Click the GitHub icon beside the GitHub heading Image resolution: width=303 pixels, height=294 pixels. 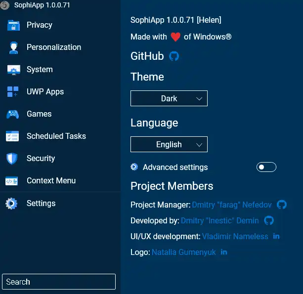tap(174, 56)
